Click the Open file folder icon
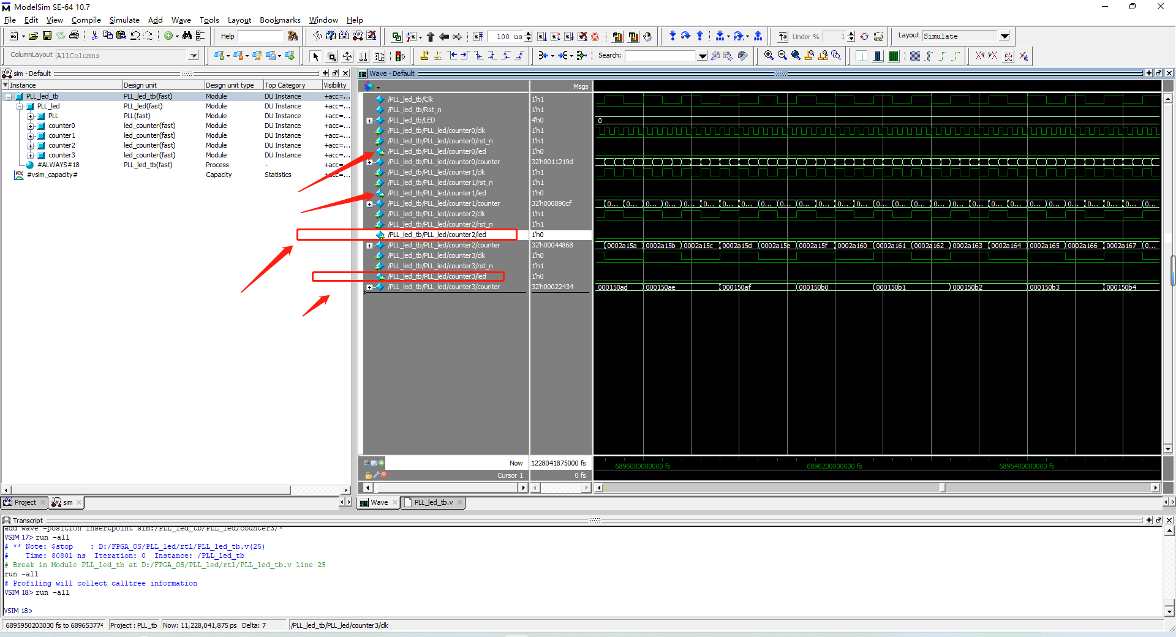 click(x=34, y=36)
